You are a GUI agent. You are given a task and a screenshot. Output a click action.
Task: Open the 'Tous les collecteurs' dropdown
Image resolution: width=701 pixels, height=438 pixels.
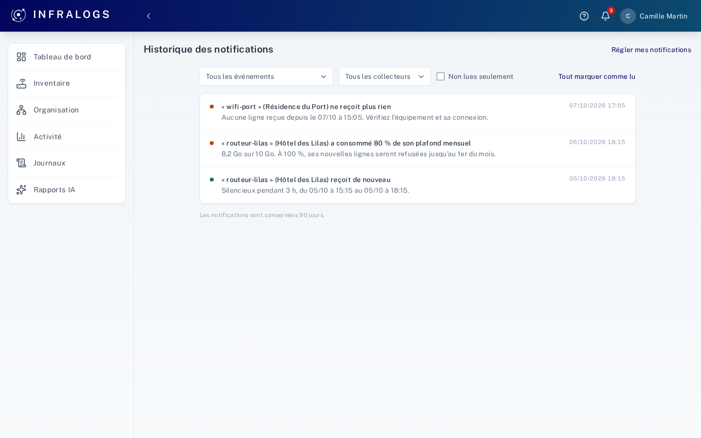tap(385, 76)
